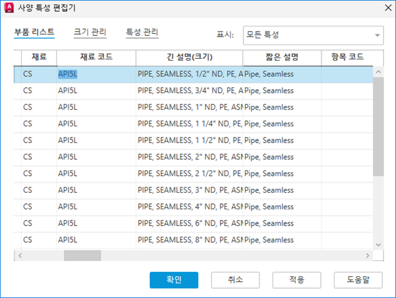This screenshot has height=298, width=396.
Task: Open help with the 도움말 button
Action: coord(358,280)
